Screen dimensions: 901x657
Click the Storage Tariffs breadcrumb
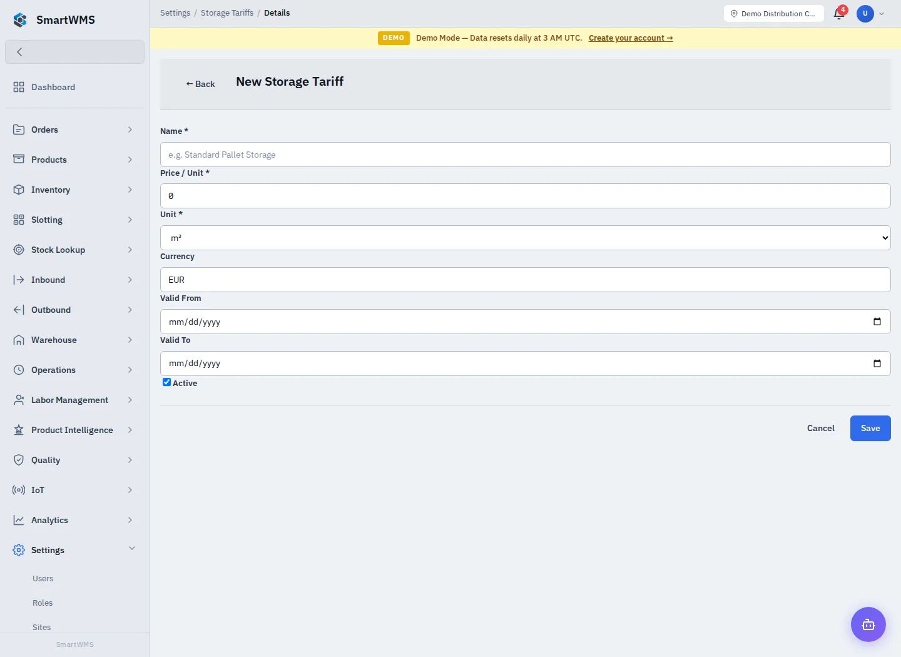(x=227, y=13)
